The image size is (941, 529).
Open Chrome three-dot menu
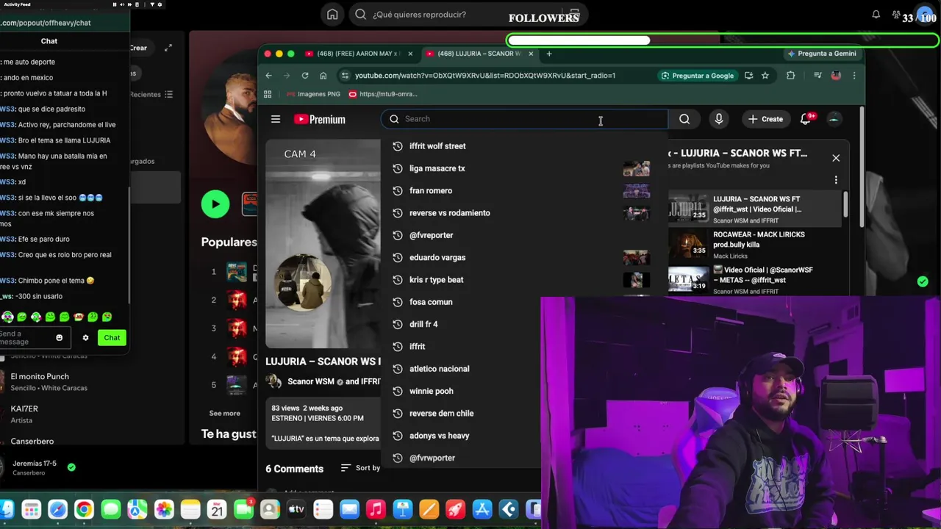(x=854, y=76)
